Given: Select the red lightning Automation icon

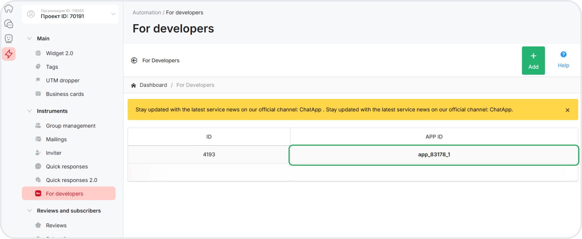Looking at the screenshot, I should [9, 54].
